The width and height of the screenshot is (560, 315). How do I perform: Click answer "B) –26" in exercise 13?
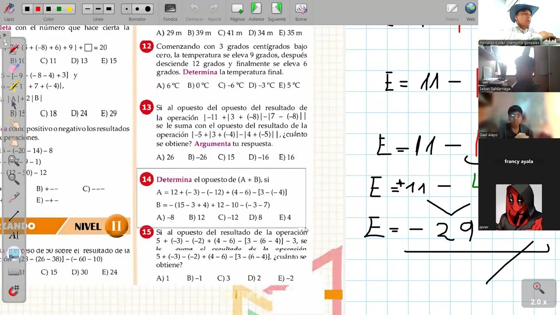coord(197,157)
